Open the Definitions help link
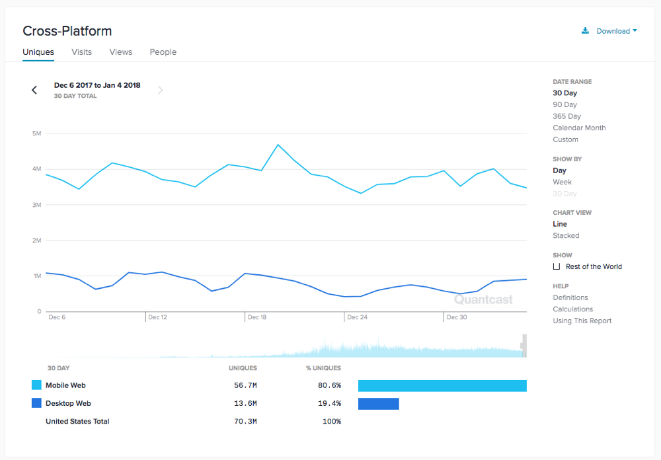This screenshot has height=460, width=661. click(570, 297)
